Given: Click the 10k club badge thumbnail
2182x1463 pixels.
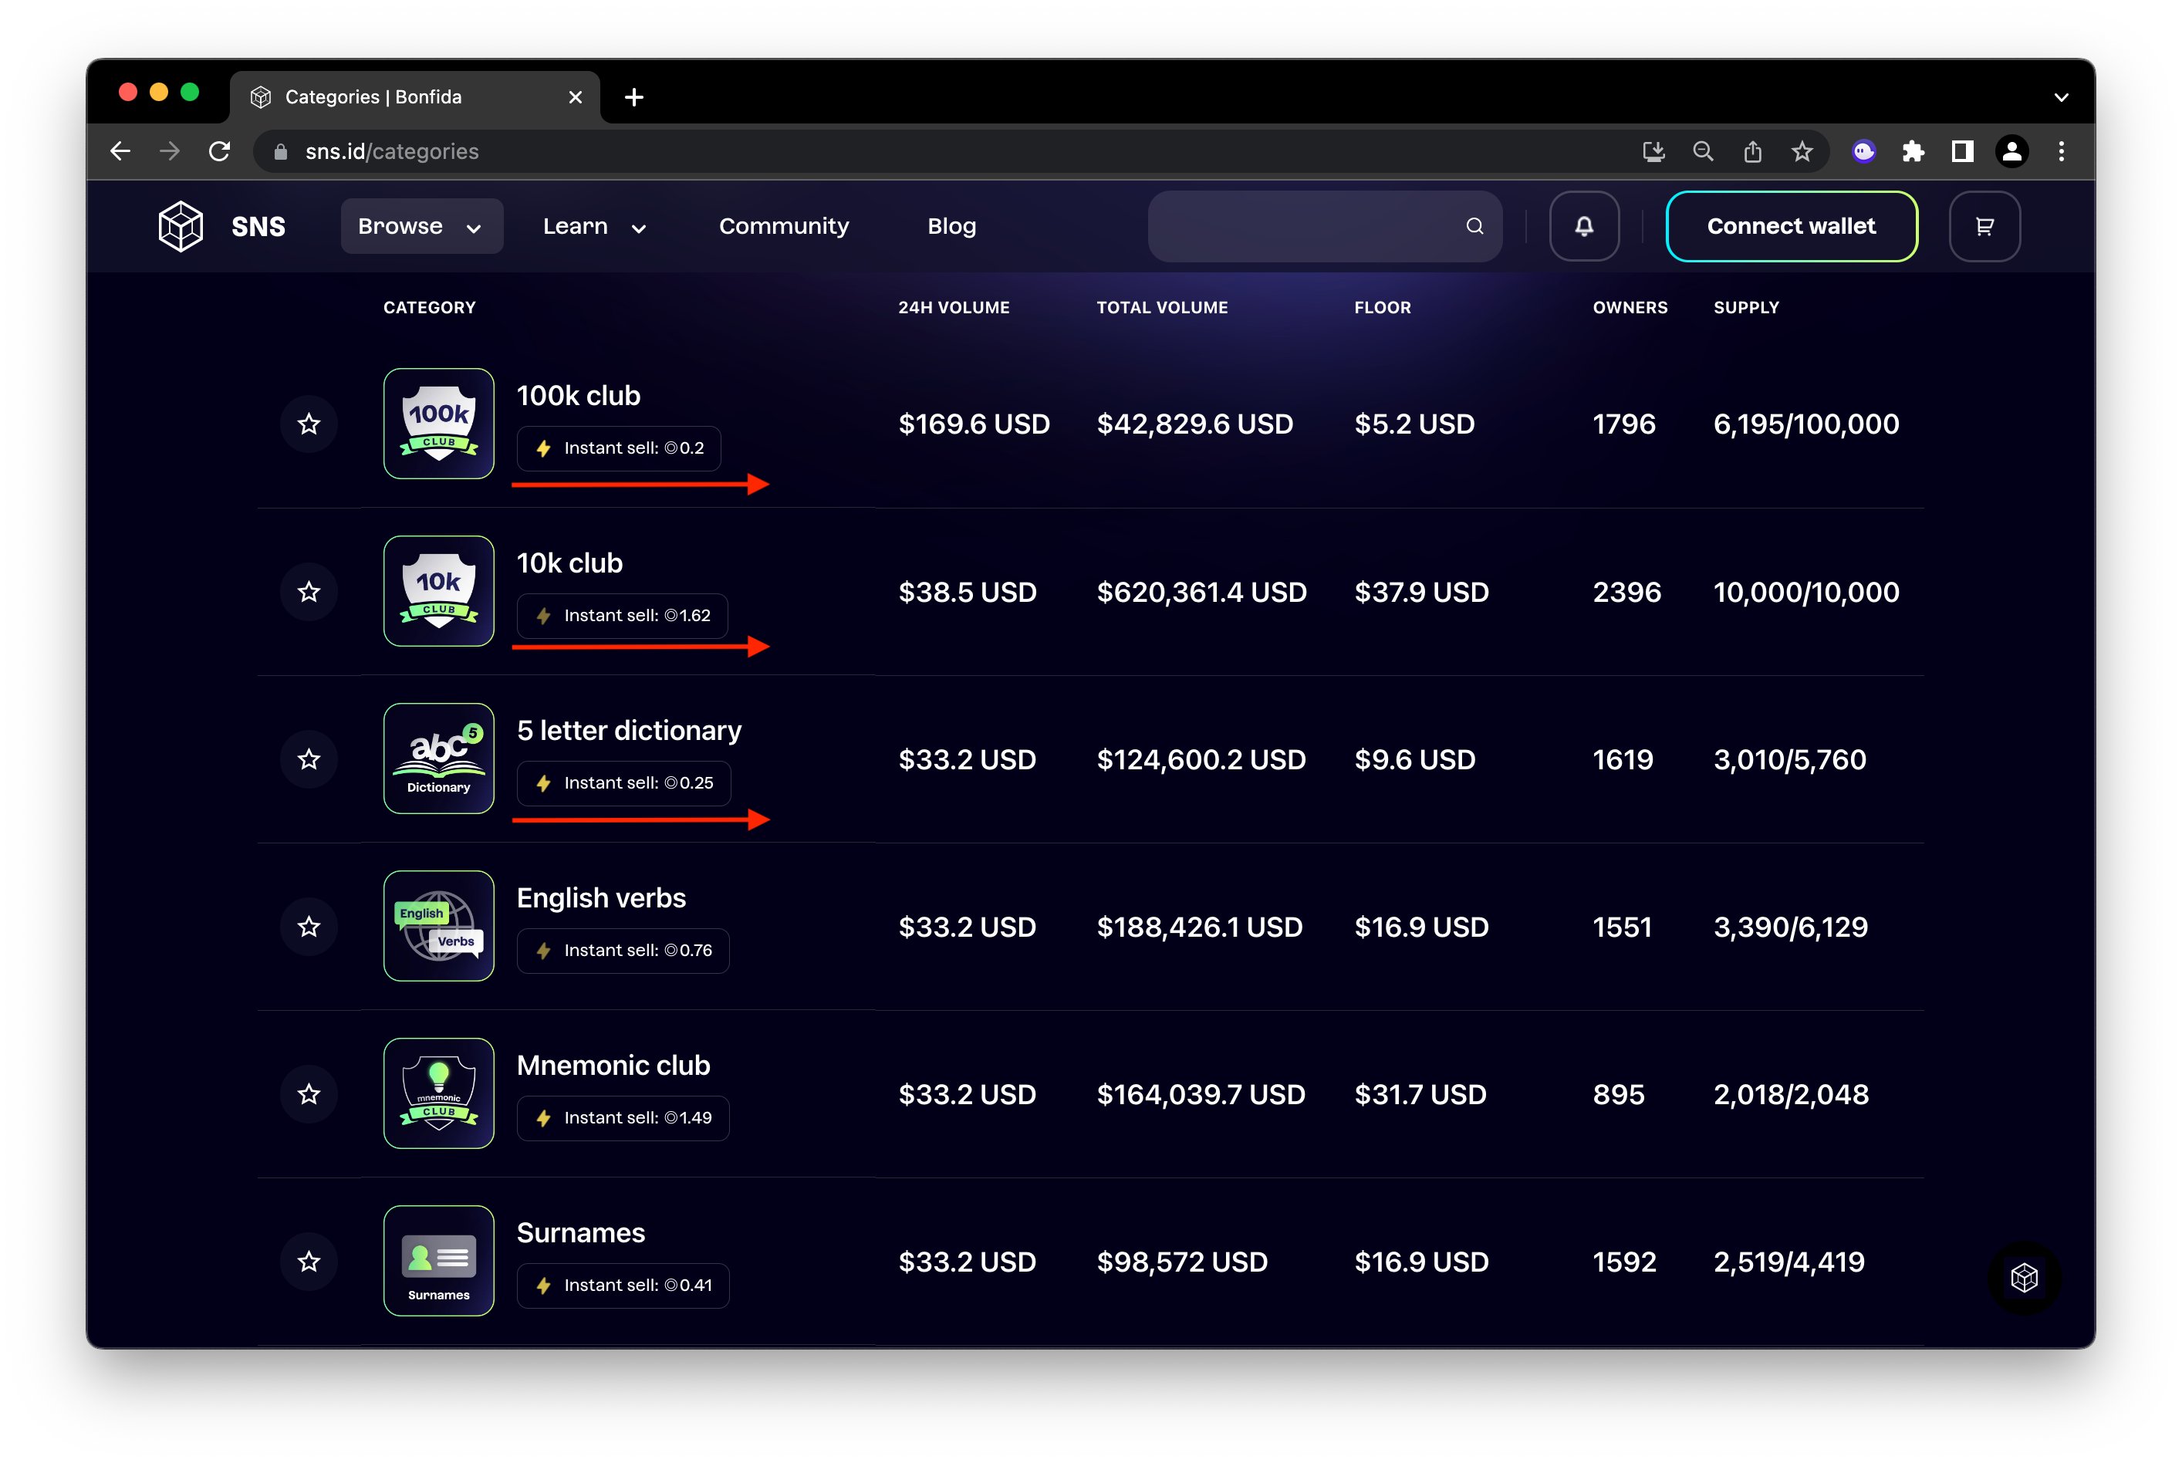Looking at the screenshot, I should (x=438, y=590).
